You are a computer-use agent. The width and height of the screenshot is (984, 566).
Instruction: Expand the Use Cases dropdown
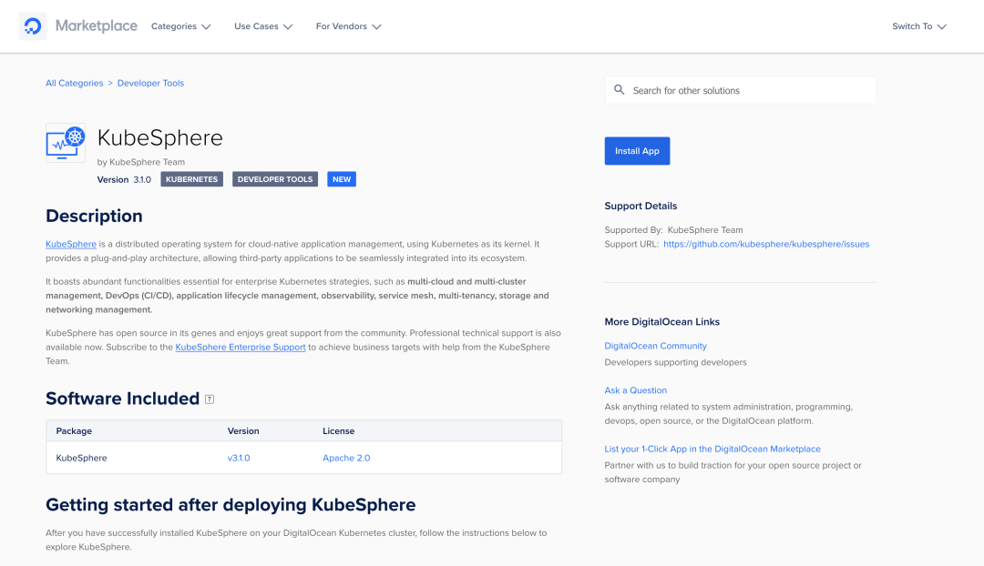point(263,26)
